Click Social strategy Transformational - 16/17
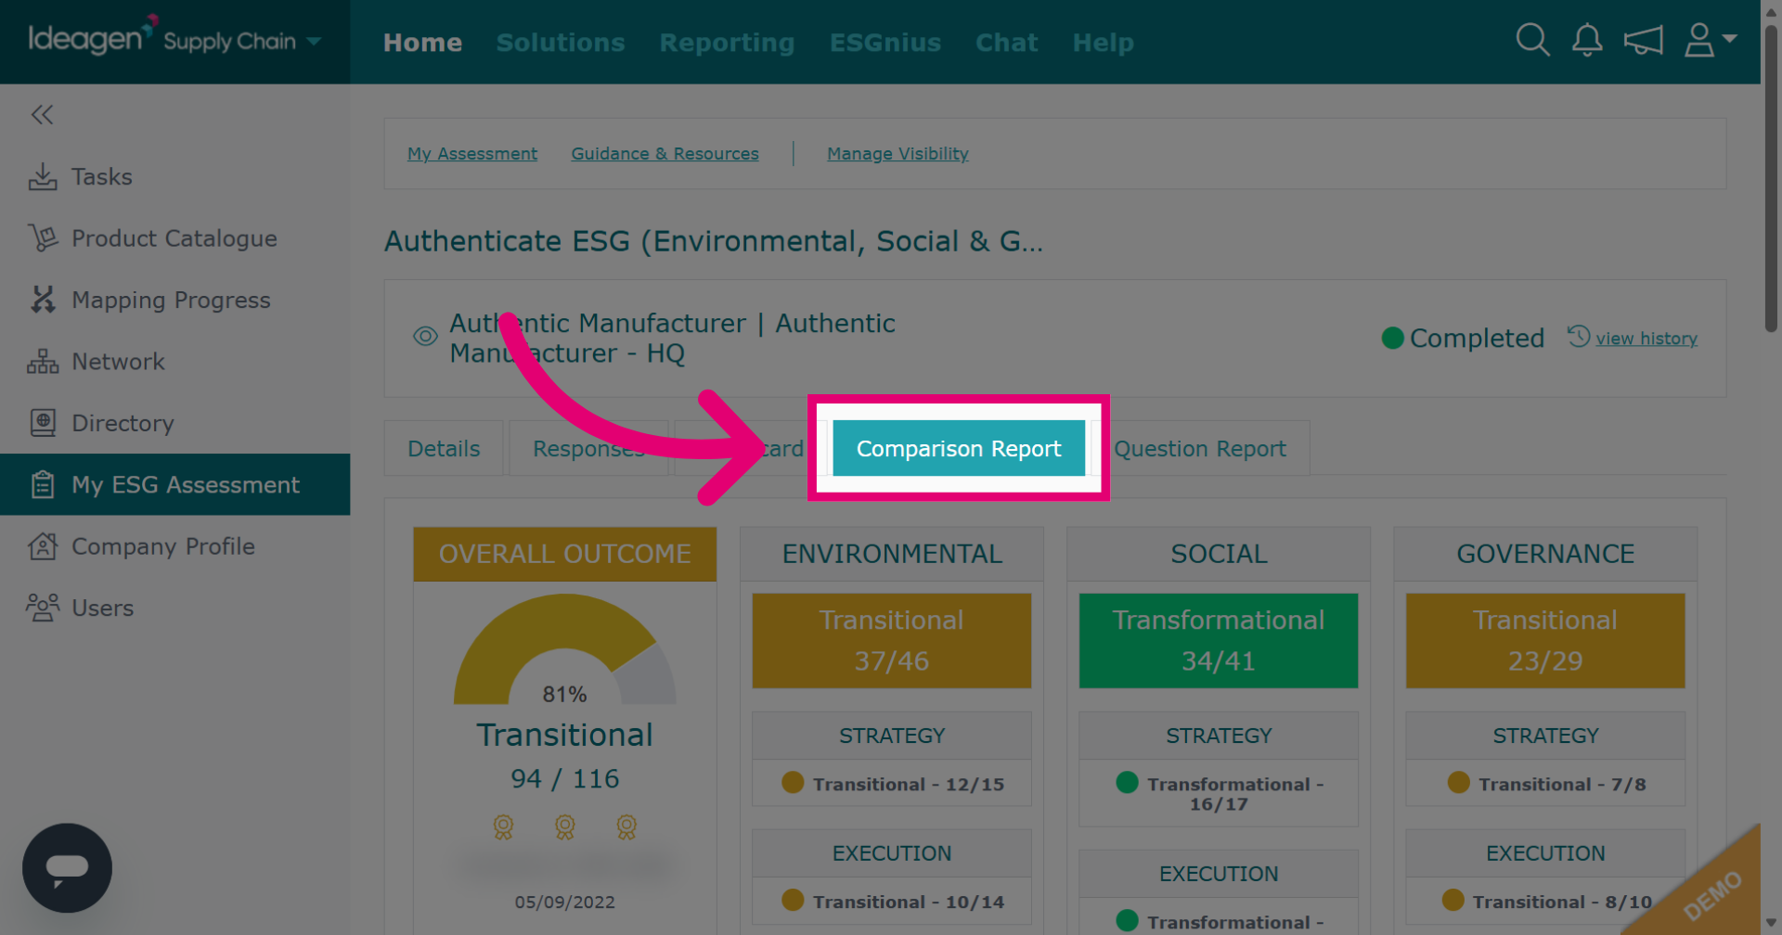The height and width of the screenshot is (935, 1782). click(x=1218, y=793)
